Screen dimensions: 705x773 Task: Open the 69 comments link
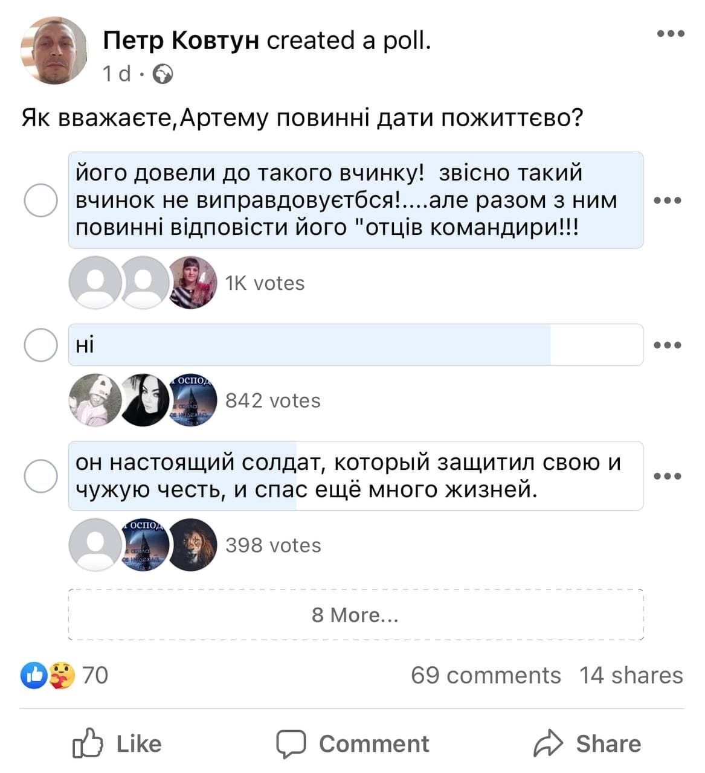(486, 675)
